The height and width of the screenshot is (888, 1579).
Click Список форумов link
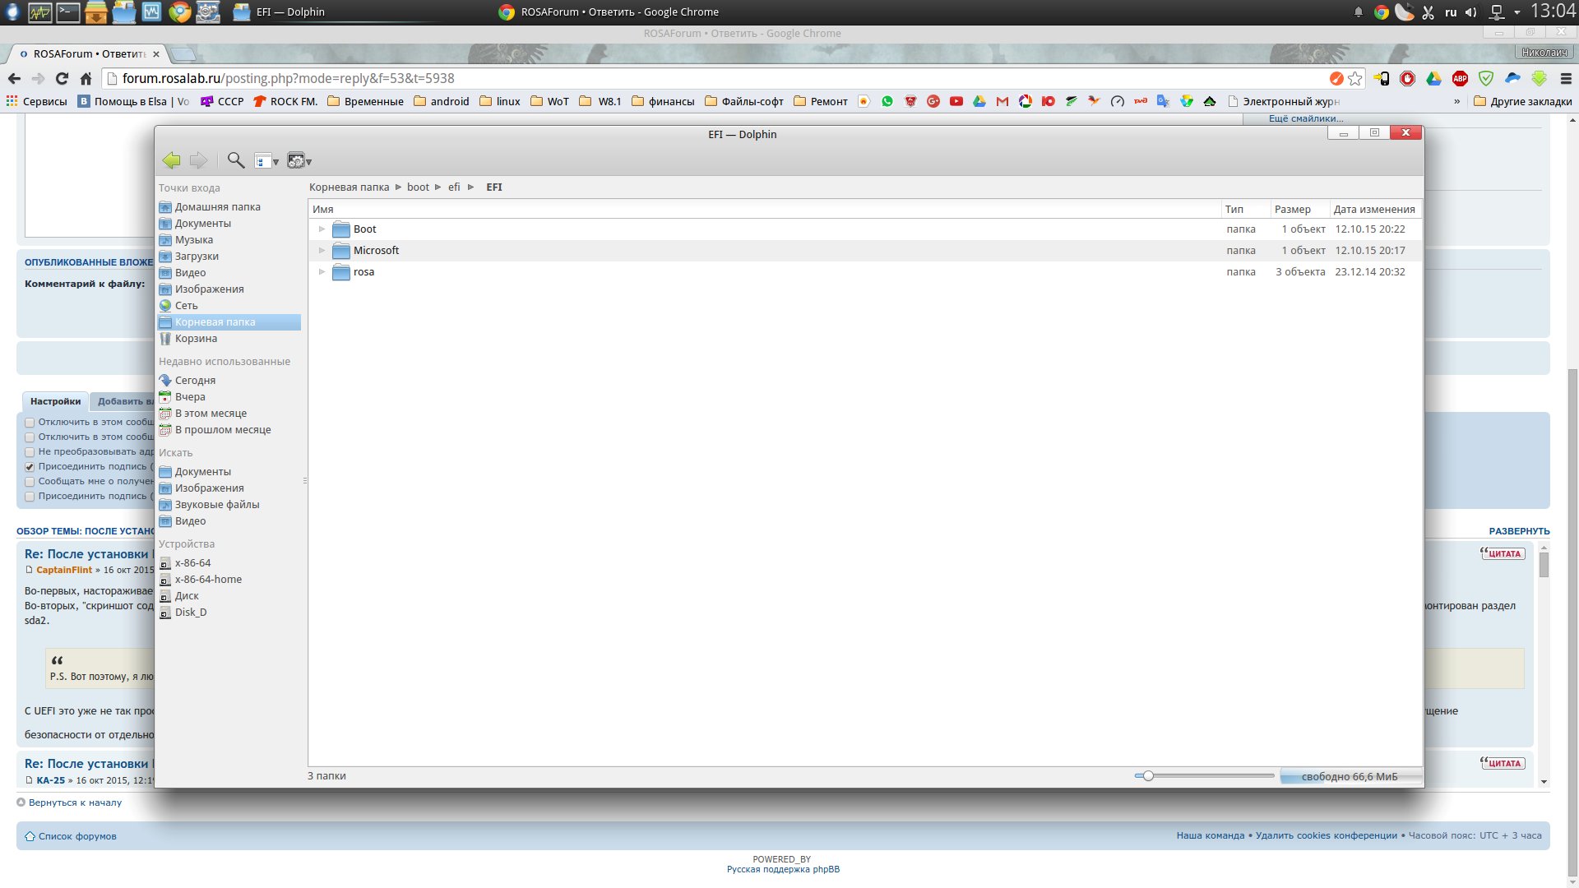point(77,836)
